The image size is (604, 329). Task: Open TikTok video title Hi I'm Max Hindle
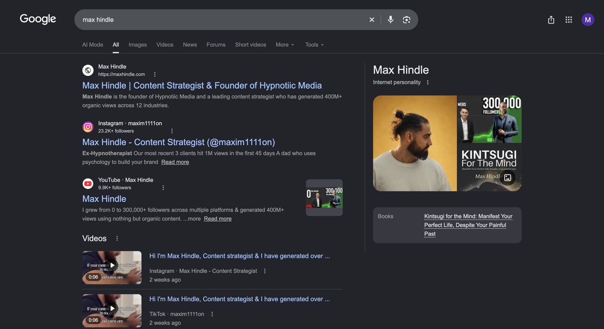(239, 299)
